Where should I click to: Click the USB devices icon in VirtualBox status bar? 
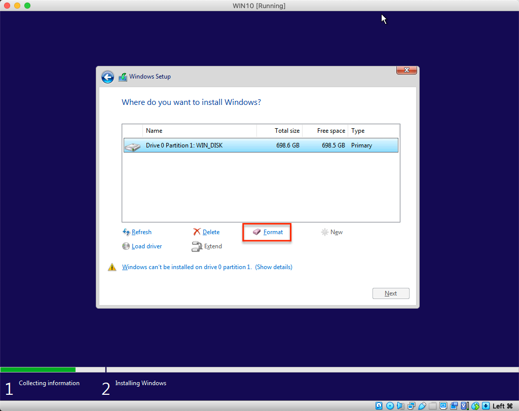click(x=422, y=406)
